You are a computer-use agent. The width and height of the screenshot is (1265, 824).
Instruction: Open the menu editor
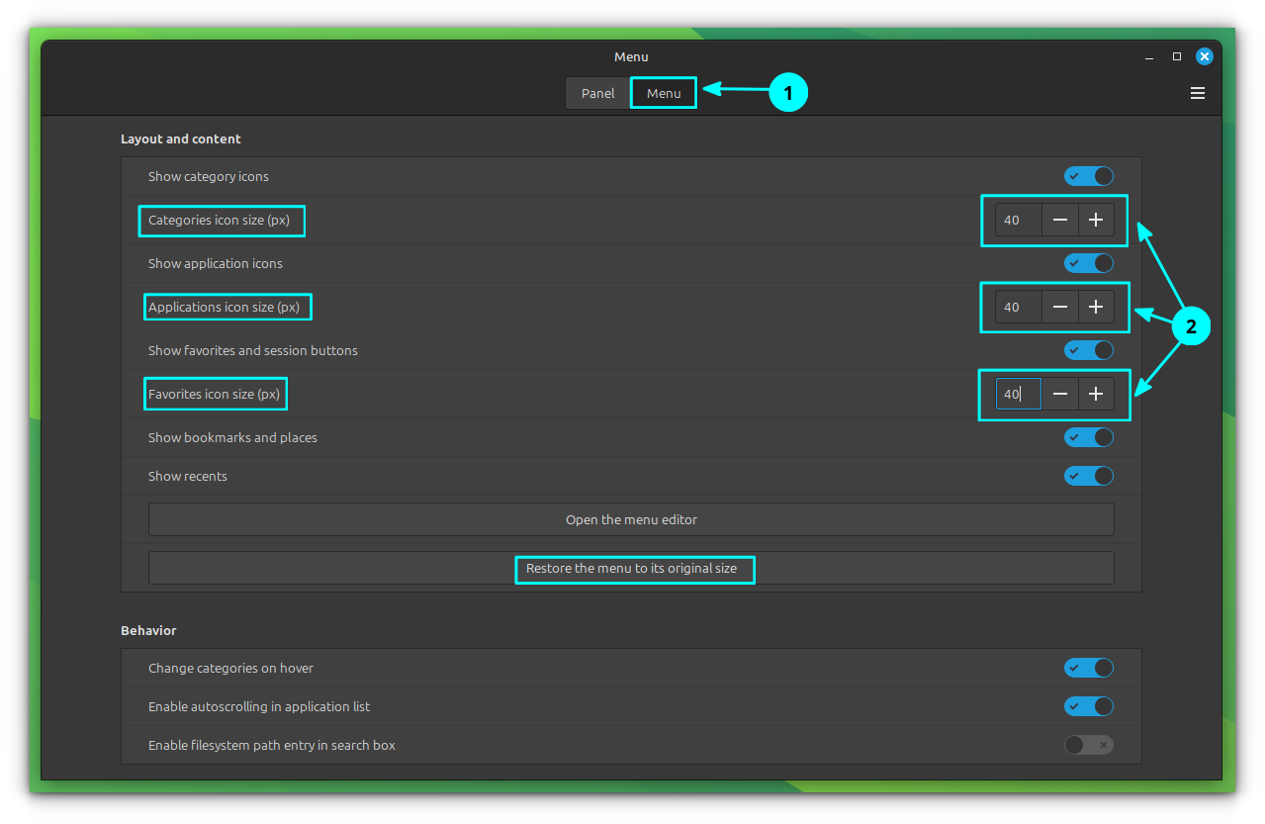click(631, 519)
